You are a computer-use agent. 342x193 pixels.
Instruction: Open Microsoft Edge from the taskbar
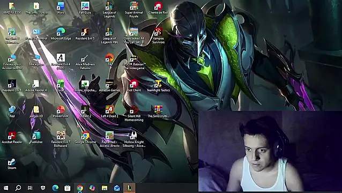click(x=55, y=188)
